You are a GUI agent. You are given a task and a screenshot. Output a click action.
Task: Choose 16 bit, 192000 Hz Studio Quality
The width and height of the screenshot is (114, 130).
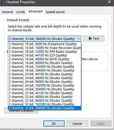[44, 67]
